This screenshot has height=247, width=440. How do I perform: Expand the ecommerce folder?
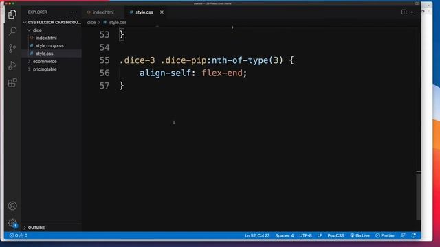52,61
